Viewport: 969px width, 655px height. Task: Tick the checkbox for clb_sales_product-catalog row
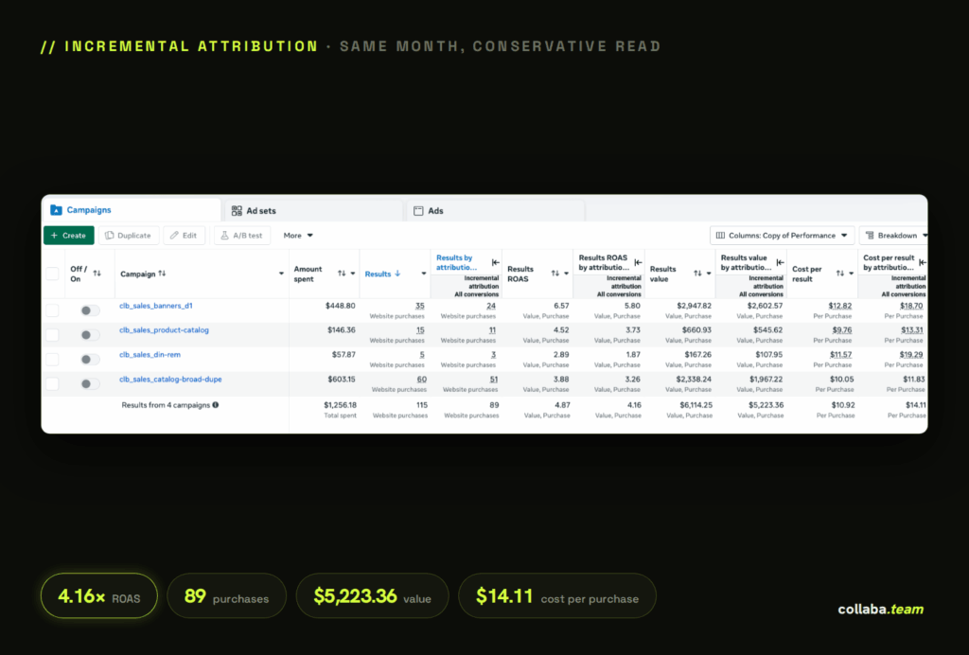pyautogui.click(x=53, y=335)
